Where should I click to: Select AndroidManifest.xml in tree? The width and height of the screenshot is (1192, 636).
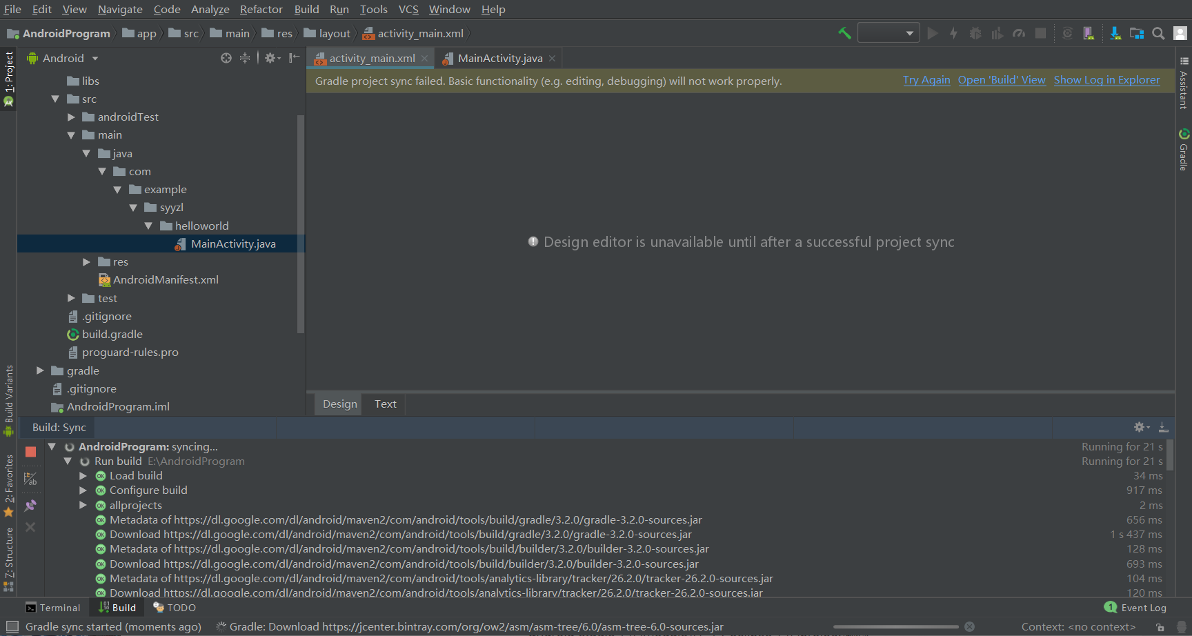[166, 279]
